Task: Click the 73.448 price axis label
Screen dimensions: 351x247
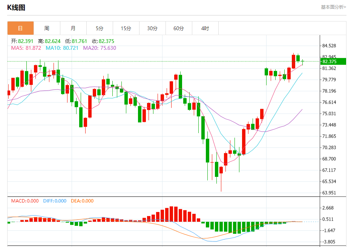Action: pyautogui.click(x=329, y=125)
